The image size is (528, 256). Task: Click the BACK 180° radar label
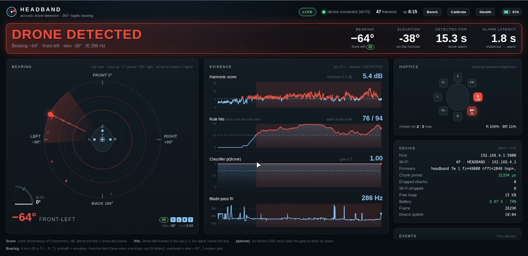click(102, 203)
